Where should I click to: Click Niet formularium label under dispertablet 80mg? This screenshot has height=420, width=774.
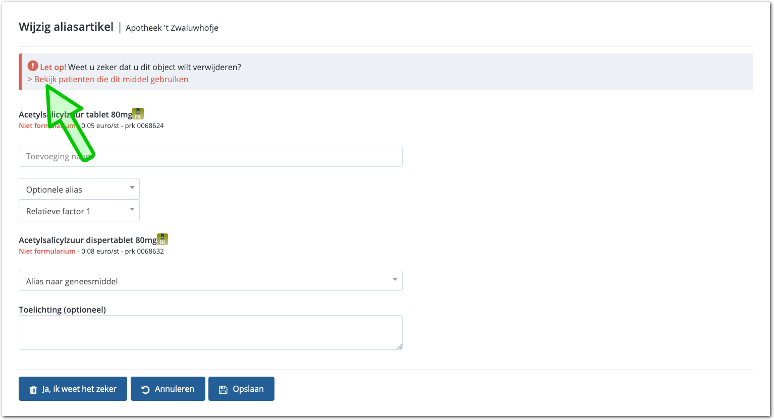tap(47, 251)
